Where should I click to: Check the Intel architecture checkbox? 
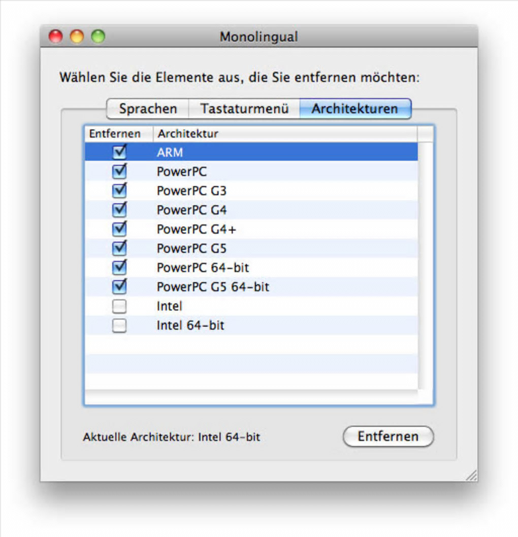(119, 307)
